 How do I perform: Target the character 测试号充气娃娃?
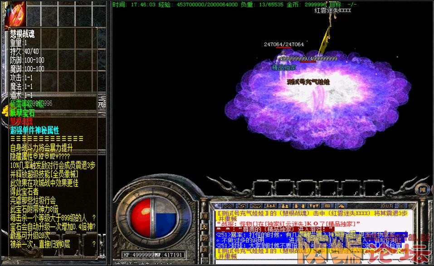(x=308, y=82)
